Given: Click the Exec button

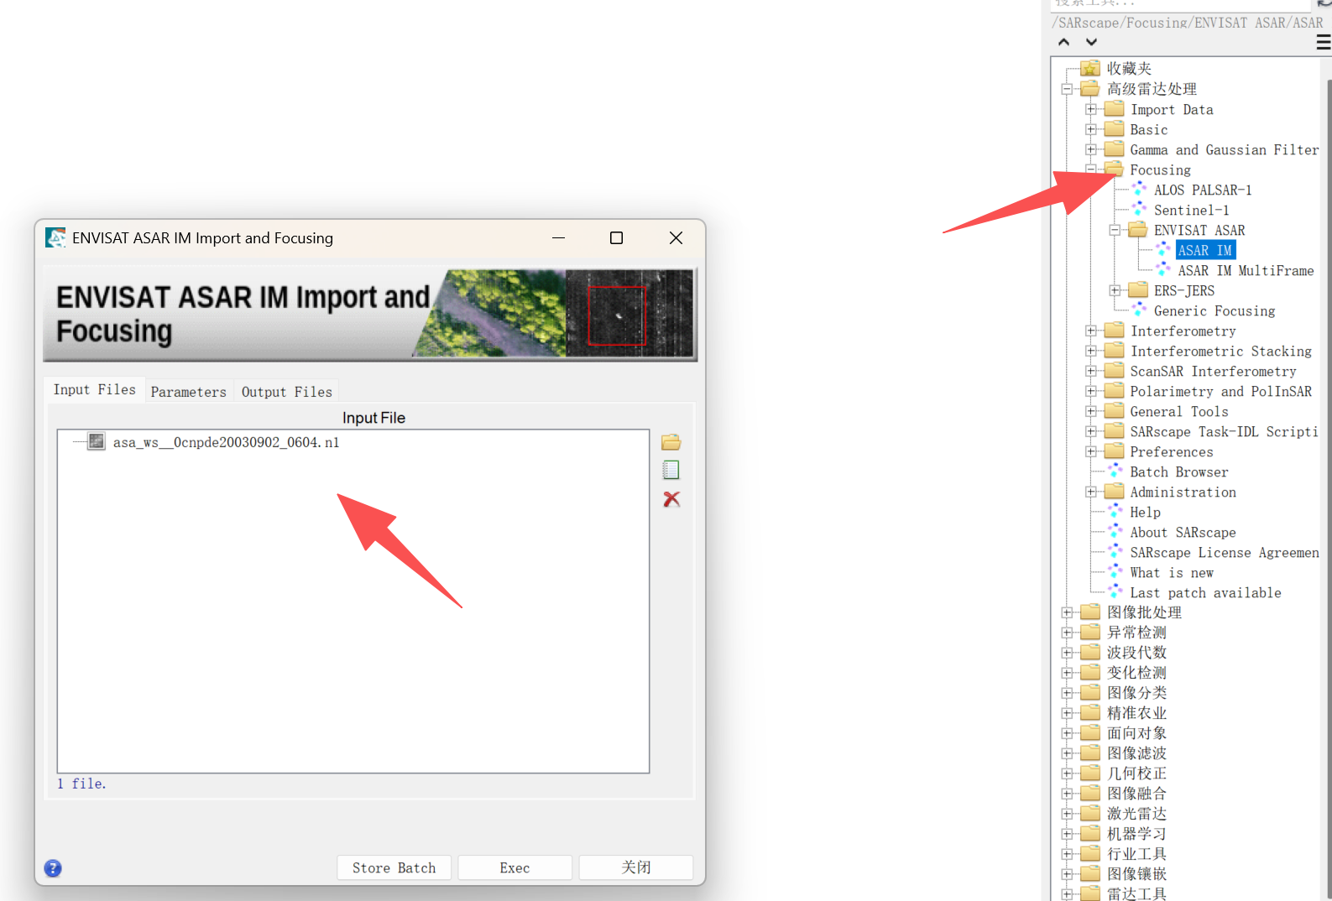Looking at the screenshot, I should (x=515, y=867).
